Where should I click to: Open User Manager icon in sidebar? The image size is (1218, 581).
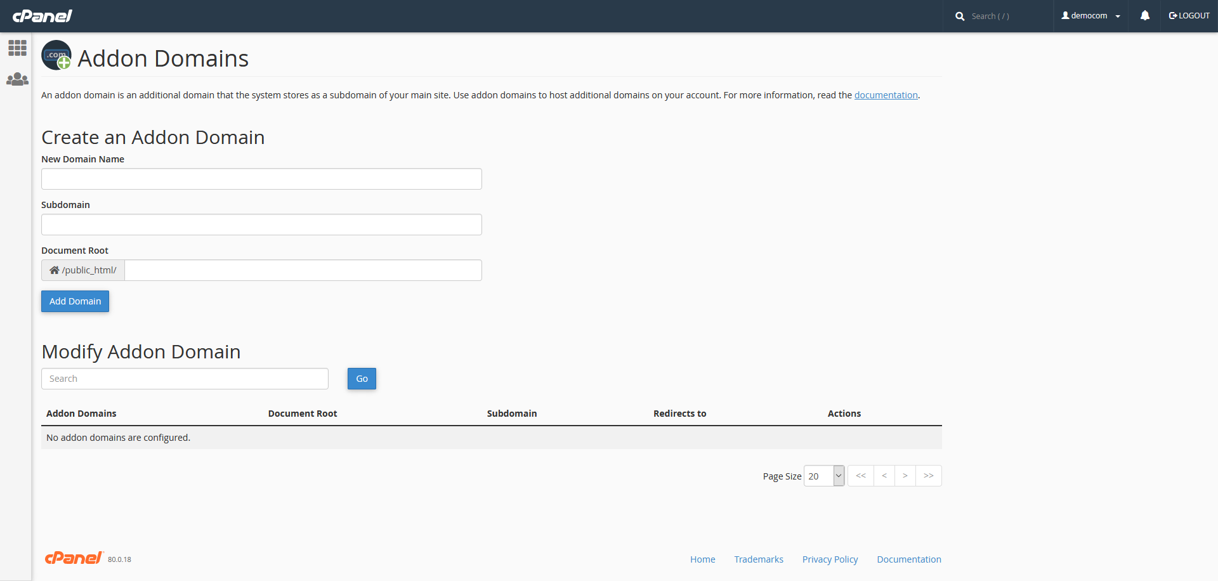pos(17,79)
